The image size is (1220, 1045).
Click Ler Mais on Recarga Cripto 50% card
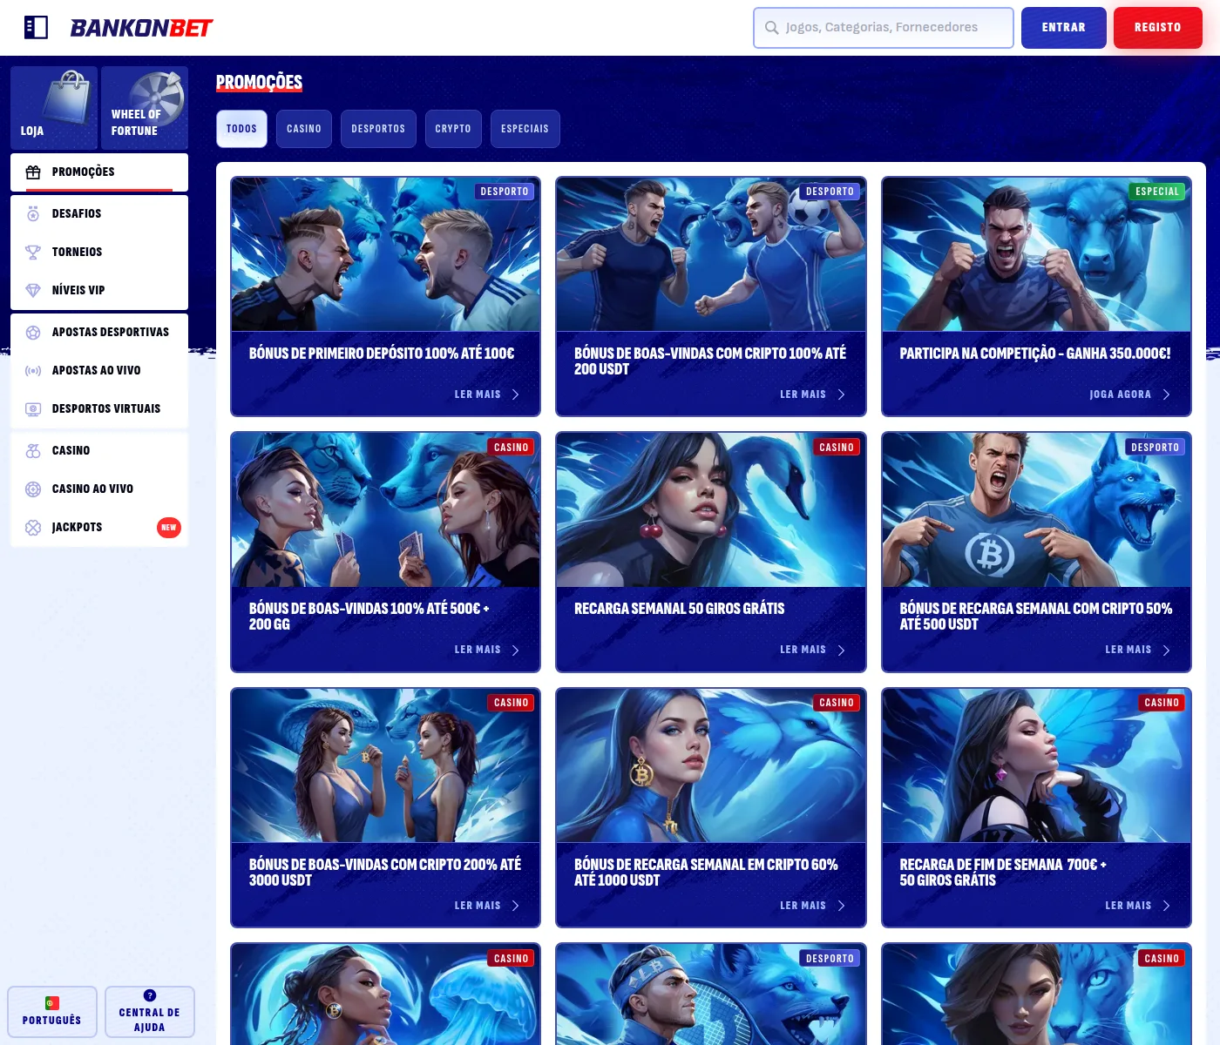[x=1128, y=650]
